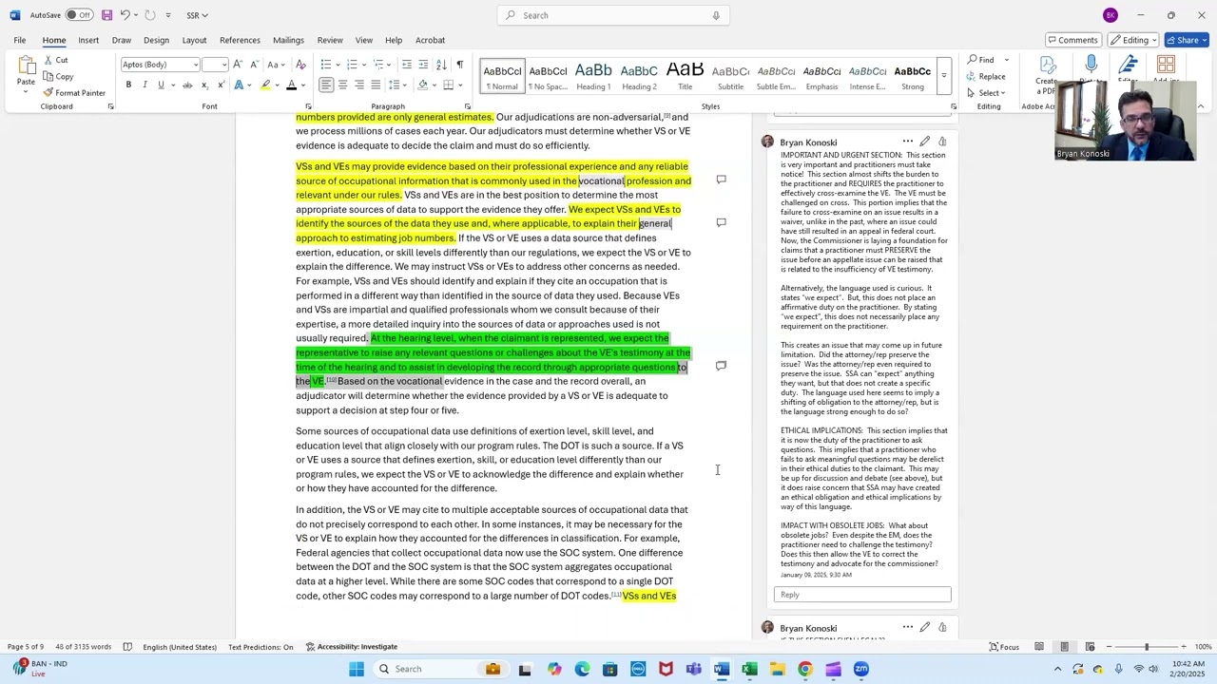The width and height of the screenshot is (1217, 684).
Task: Open the Layout tab
Action: [x=194, y=40]
